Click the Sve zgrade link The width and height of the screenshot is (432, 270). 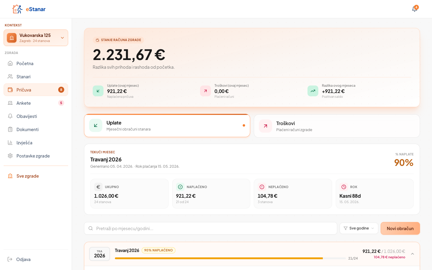pos(36,176)
